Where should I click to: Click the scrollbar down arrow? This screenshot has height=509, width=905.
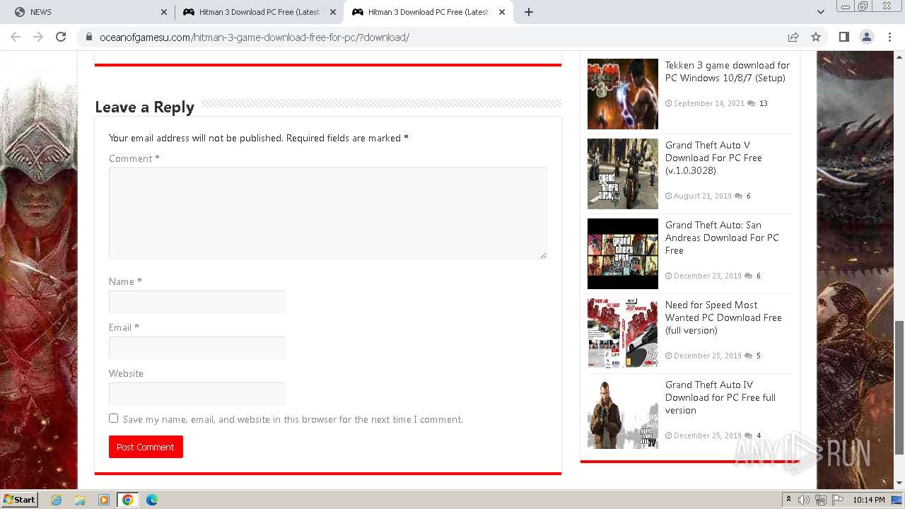pyautogui.click(x=899, y=483)
